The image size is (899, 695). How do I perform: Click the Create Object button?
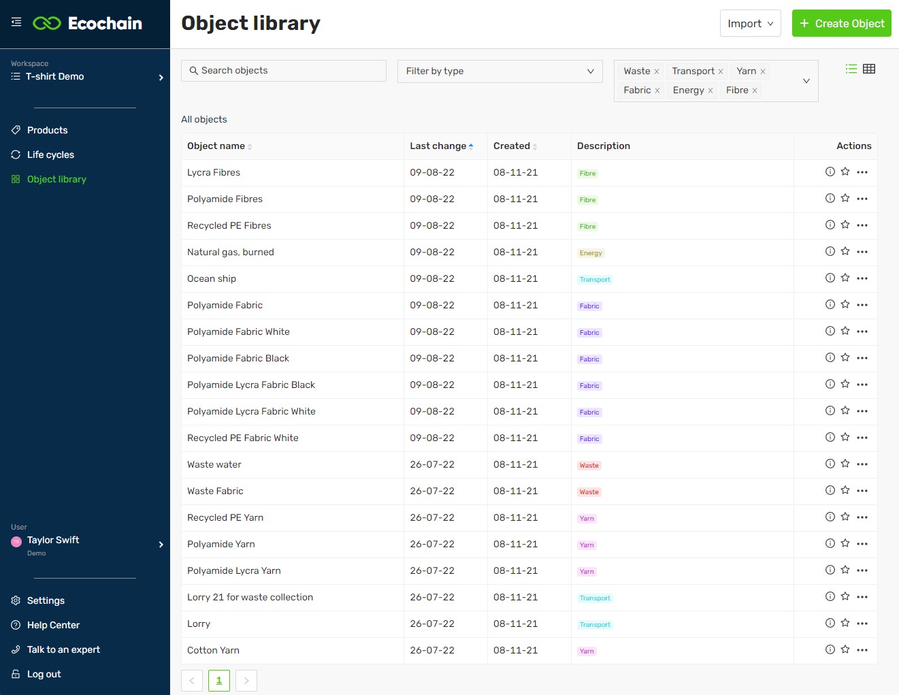tap(841, 22)
